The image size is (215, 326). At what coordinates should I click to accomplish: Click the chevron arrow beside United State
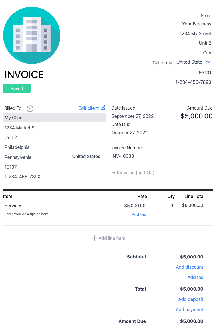[x=208, y=62]
